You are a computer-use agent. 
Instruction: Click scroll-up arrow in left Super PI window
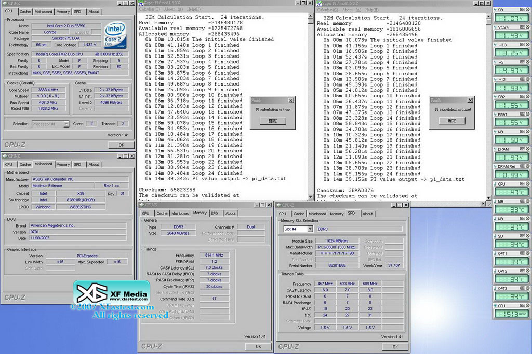311,16
